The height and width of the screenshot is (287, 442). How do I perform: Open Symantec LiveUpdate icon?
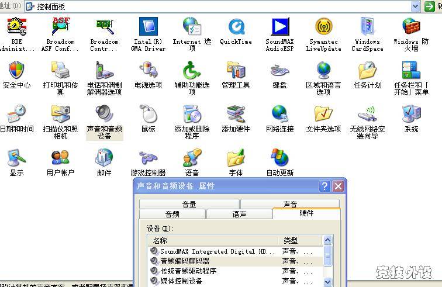coord(324,26)
